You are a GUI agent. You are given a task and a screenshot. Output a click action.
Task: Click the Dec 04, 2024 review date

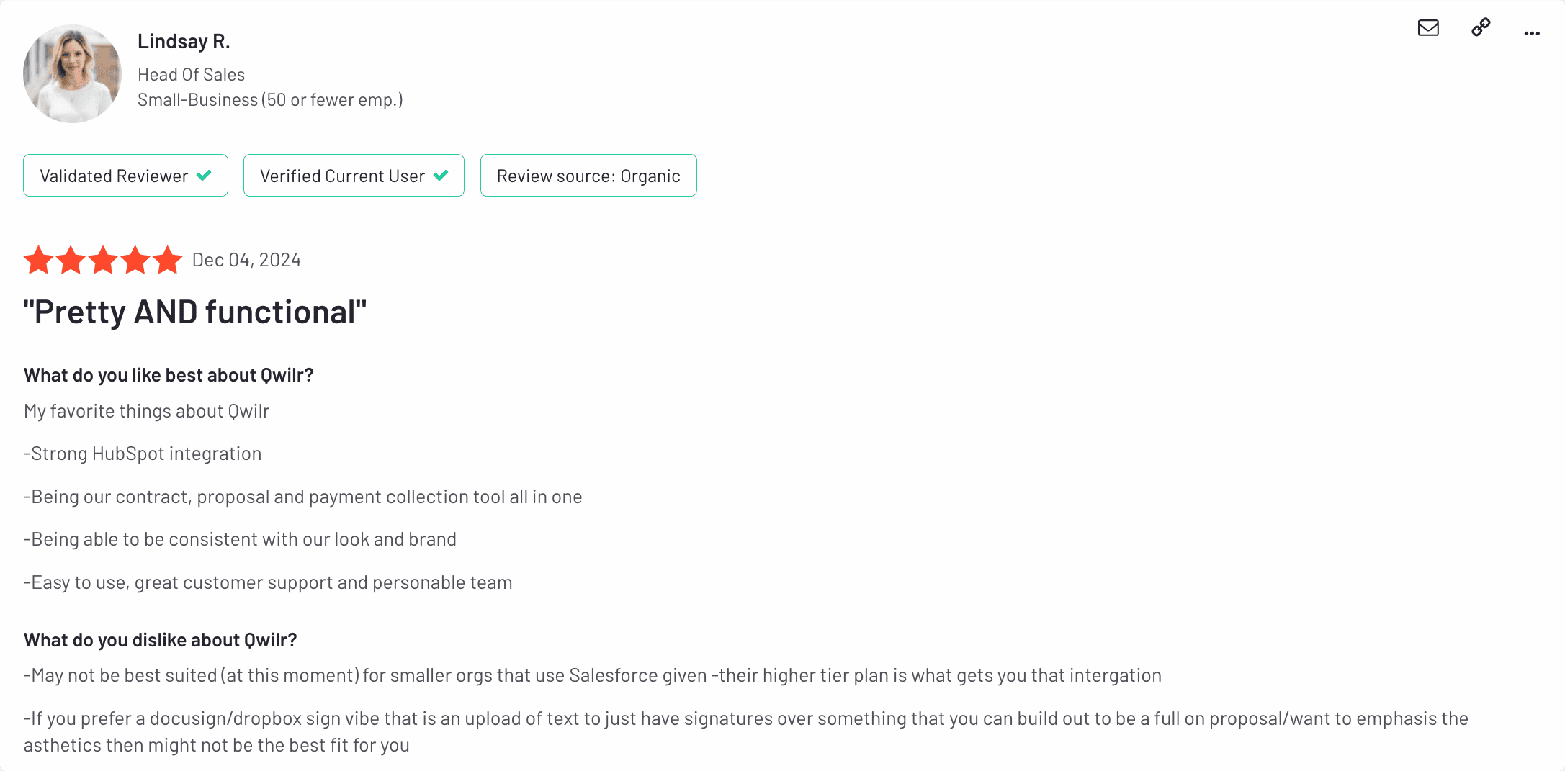click(246, 260)
